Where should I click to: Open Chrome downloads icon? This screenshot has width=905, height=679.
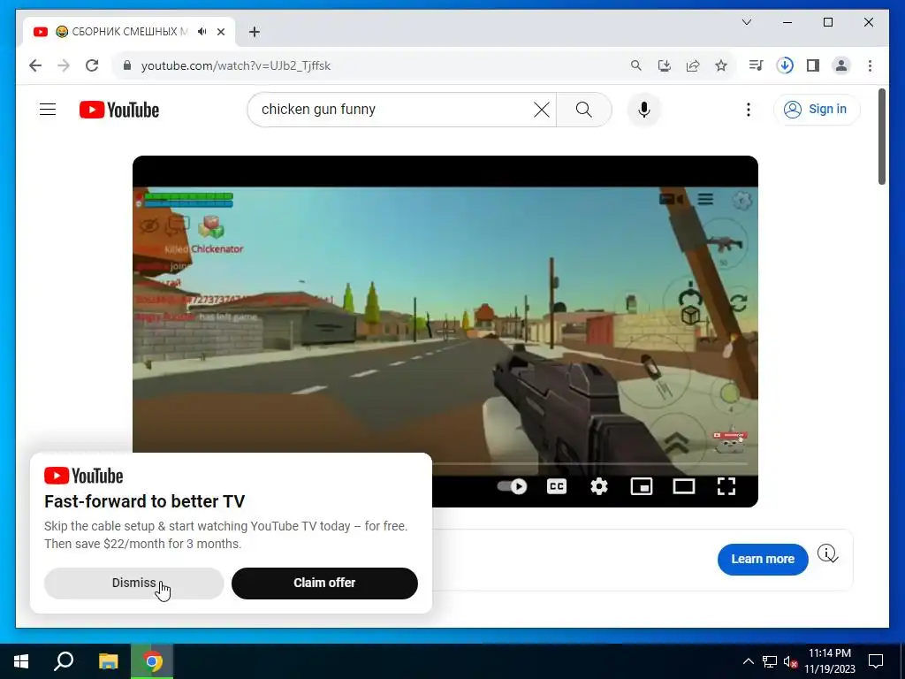[785, 65]
